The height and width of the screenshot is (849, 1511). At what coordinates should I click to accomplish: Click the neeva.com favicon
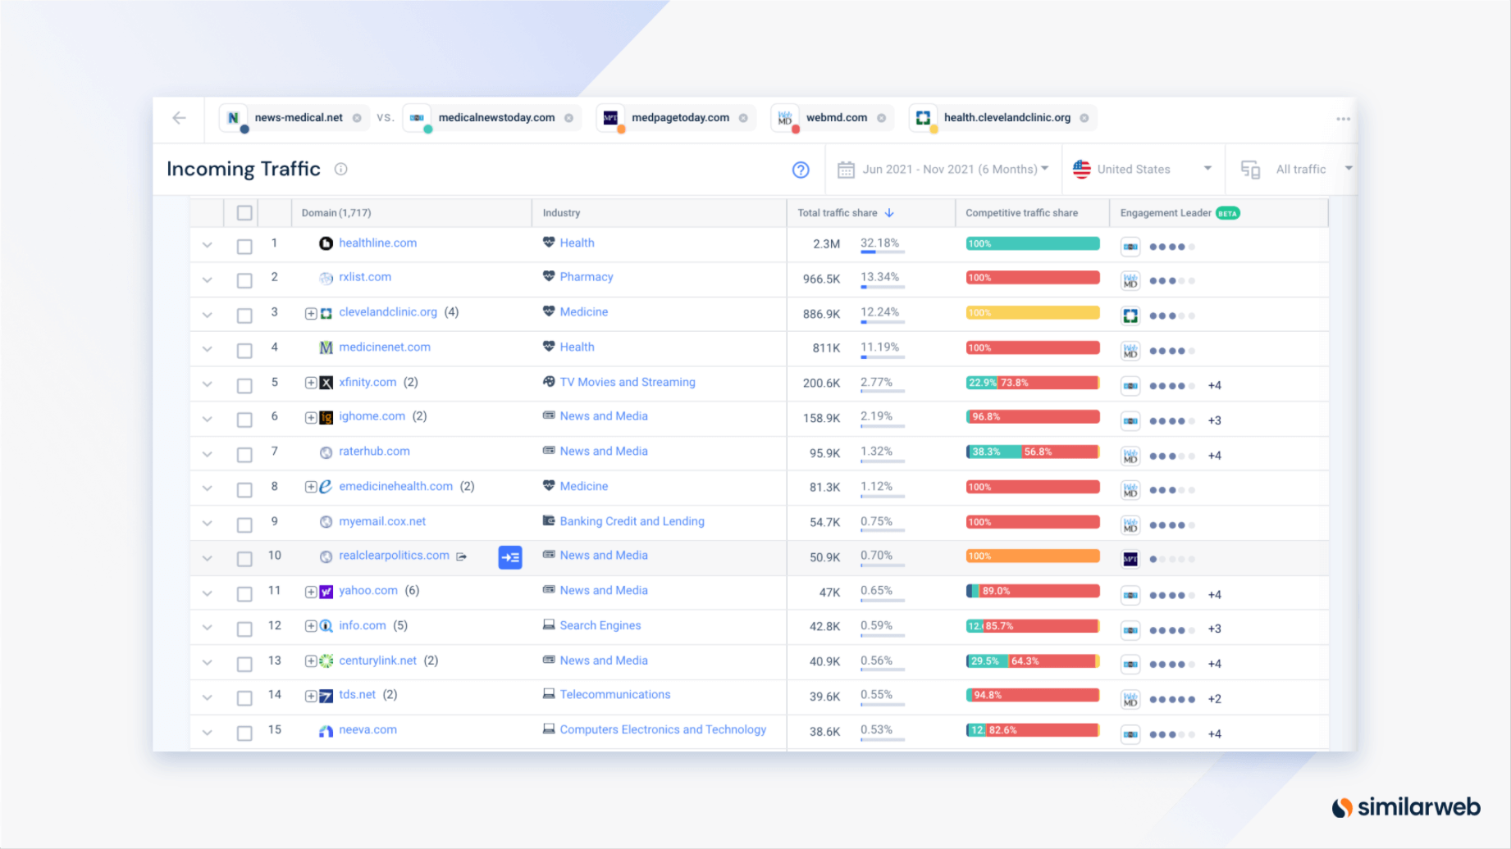(326, 731)
